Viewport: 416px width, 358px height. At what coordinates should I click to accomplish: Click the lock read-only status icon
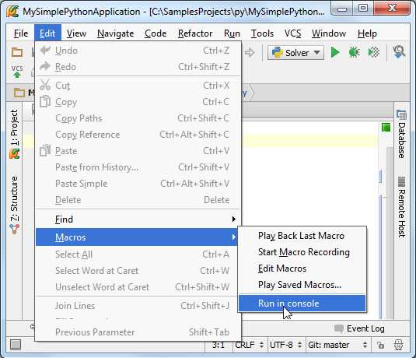point(381,345)
